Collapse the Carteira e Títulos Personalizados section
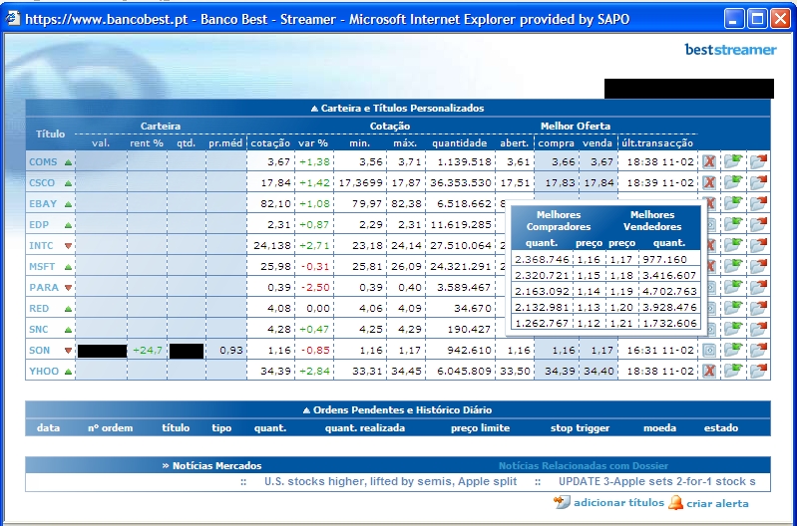The width and height of the screenshot is (797, 526). click(x=397, y=108)
